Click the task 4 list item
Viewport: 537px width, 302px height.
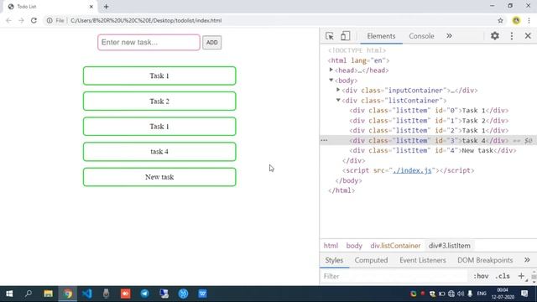(159, 152)
